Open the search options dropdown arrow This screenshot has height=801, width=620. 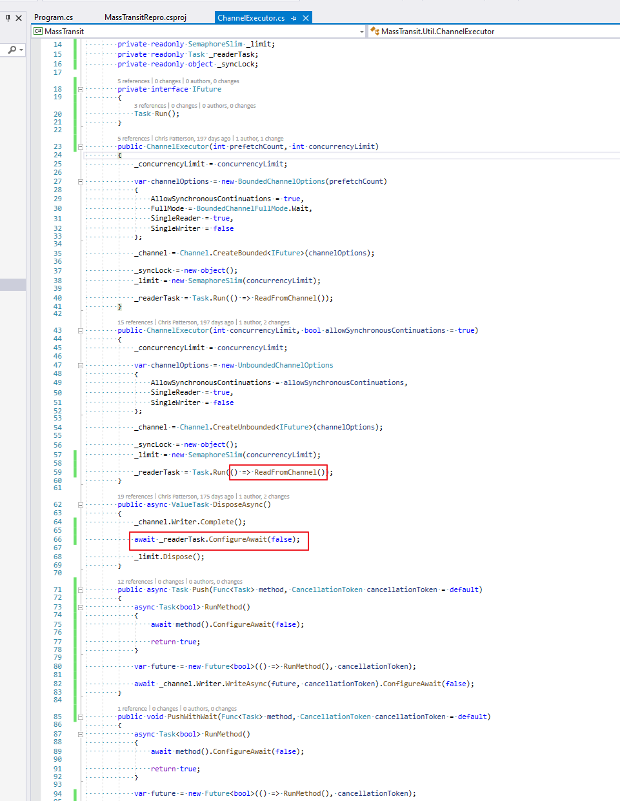coord(20,49)
